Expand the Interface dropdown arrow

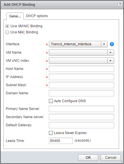point(104,44)
